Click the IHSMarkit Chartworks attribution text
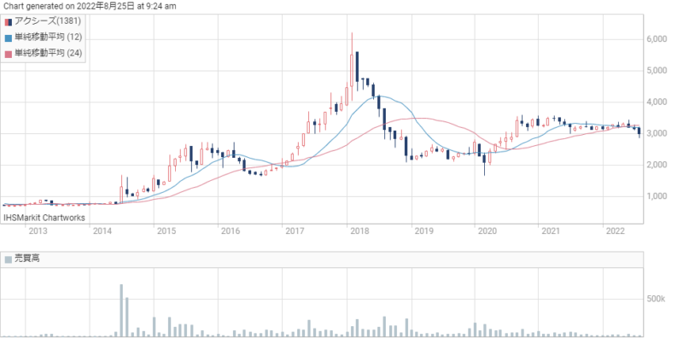This screenshot has width=683, height=338. click(44, 218)
